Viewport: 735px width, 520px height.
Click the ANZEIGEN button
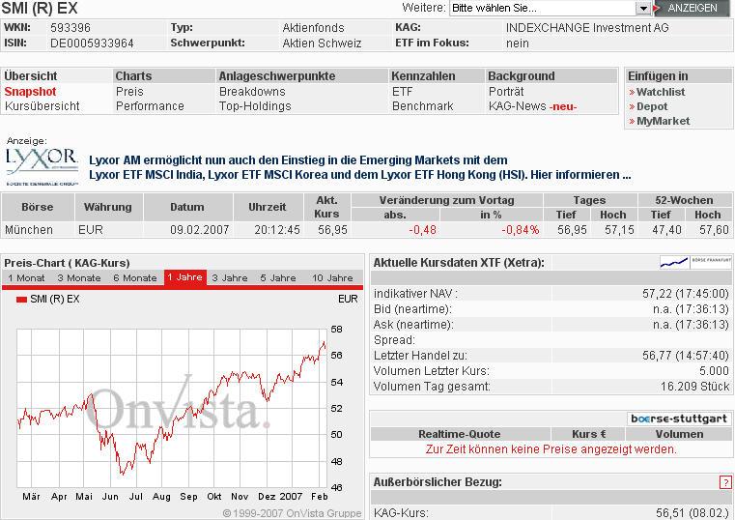[x=692, y=8]
